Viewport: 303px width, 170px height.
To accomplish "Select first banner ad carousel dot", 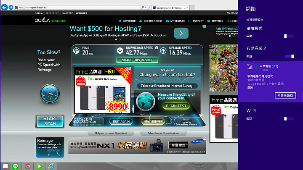I will click(x=116, y=39).
